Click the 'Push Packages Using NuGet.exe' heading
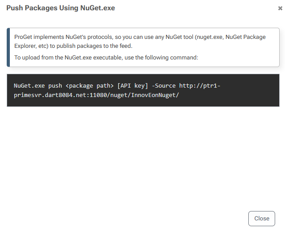Image resolution: width=285 pixels, height=228 pixels. pos(61,8)
